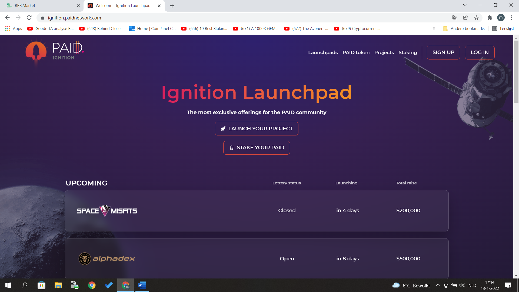Click STAKE YOUR PAID button
Viewport: 519px width, 292px height.
(257, 148)
